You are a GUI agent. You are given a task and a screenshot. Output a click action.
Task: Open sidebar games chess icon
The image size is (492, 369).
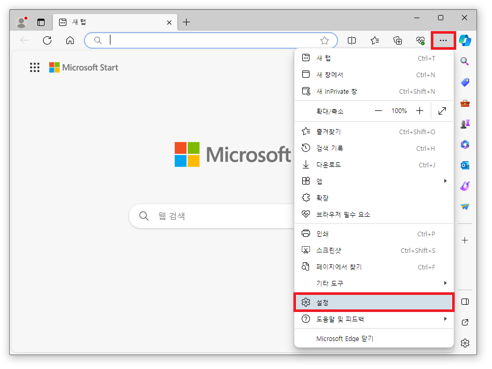pyautogui.click(x=465, y=124)
